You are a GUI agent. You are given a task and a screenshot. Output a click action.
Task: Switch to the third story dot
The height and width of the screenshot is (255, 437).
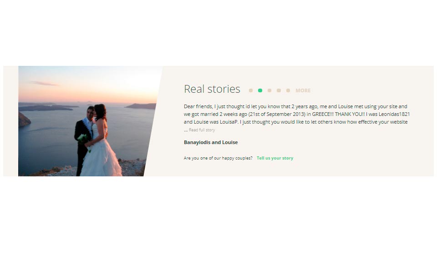coord(269,90)
